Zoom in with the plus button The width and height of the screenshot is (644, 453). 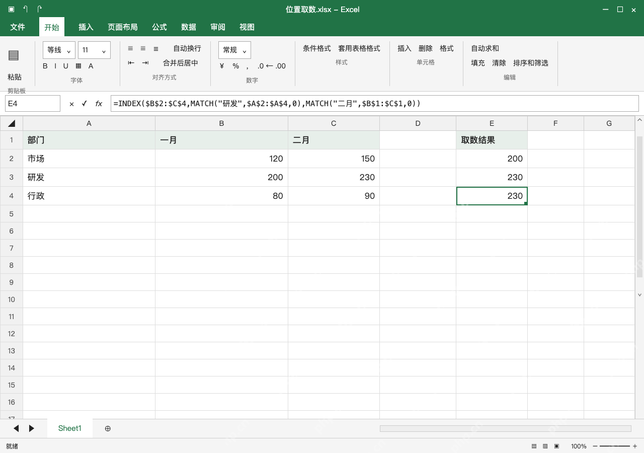point(635,446)
